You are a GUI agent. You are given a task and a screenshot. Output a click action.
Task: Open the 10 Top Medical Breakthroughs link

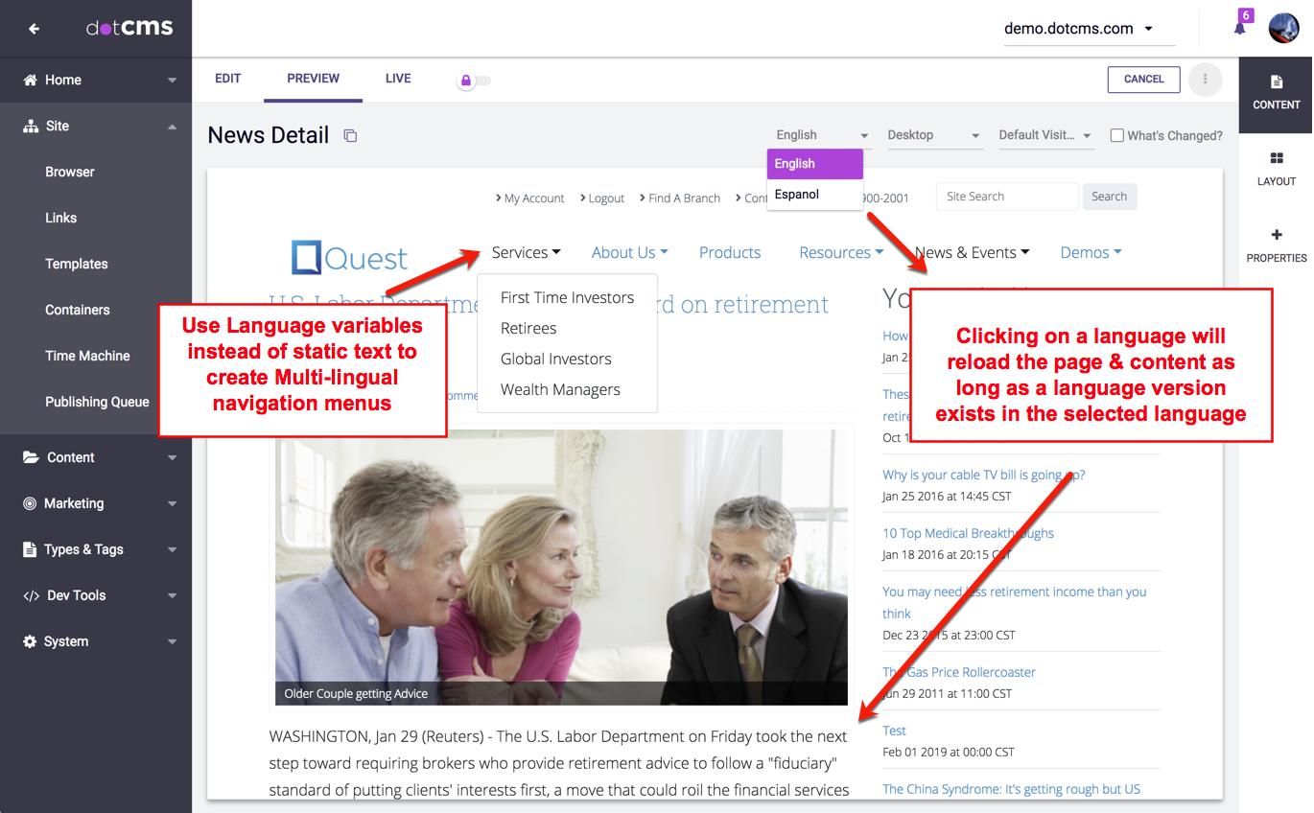[968, 533]
